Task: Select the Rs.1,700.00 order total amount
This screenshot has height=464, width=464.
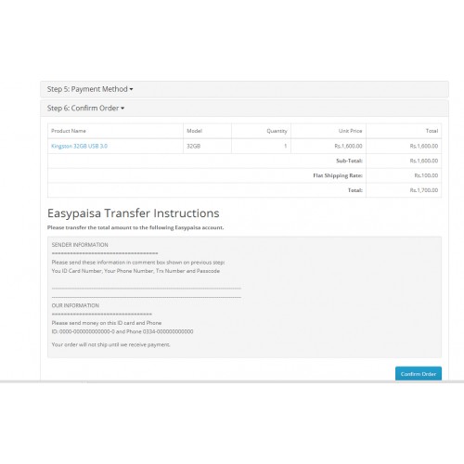Action: point(424,190)
